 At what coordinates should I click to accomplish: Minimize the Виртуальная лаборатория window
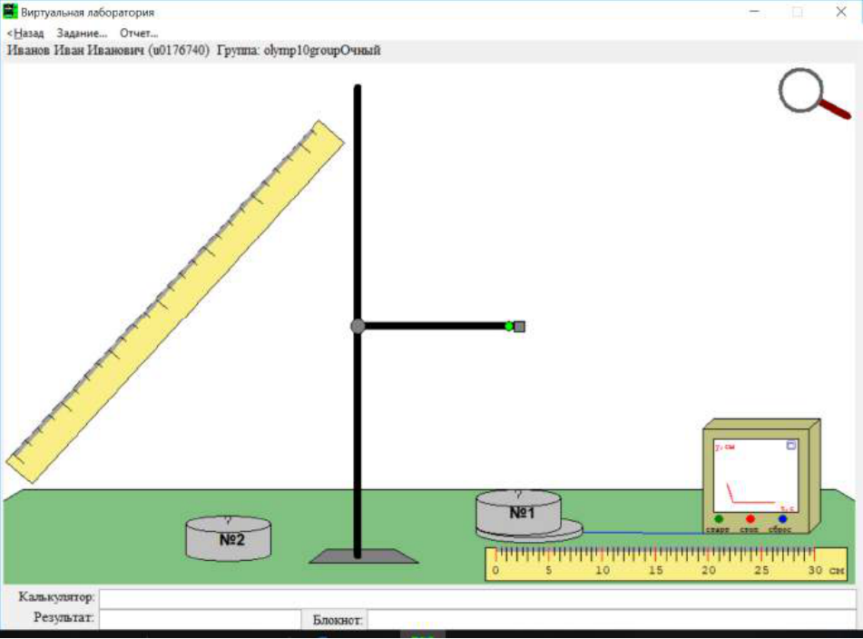(x=754, y=12)
